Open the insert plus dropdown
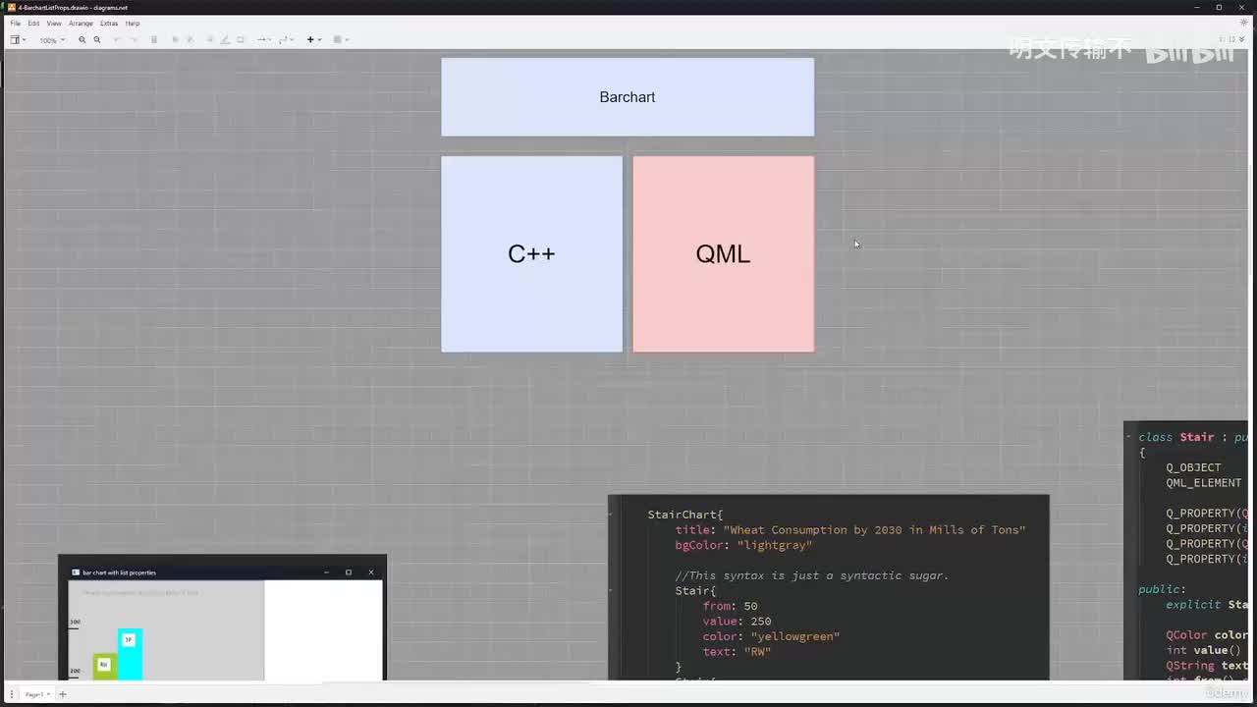The width and height of the screenshot is (1257, 707). point(313,40)
